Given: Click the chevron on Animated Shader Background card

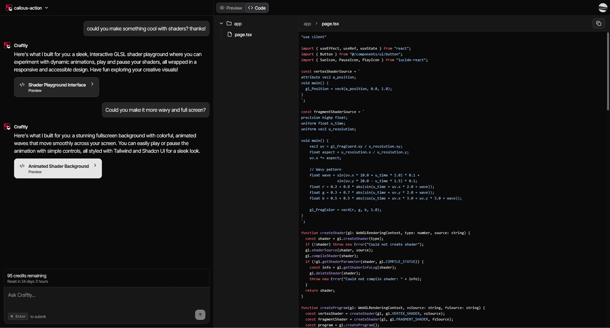Looking at the screenshot, I should click(x=95, y=165).
